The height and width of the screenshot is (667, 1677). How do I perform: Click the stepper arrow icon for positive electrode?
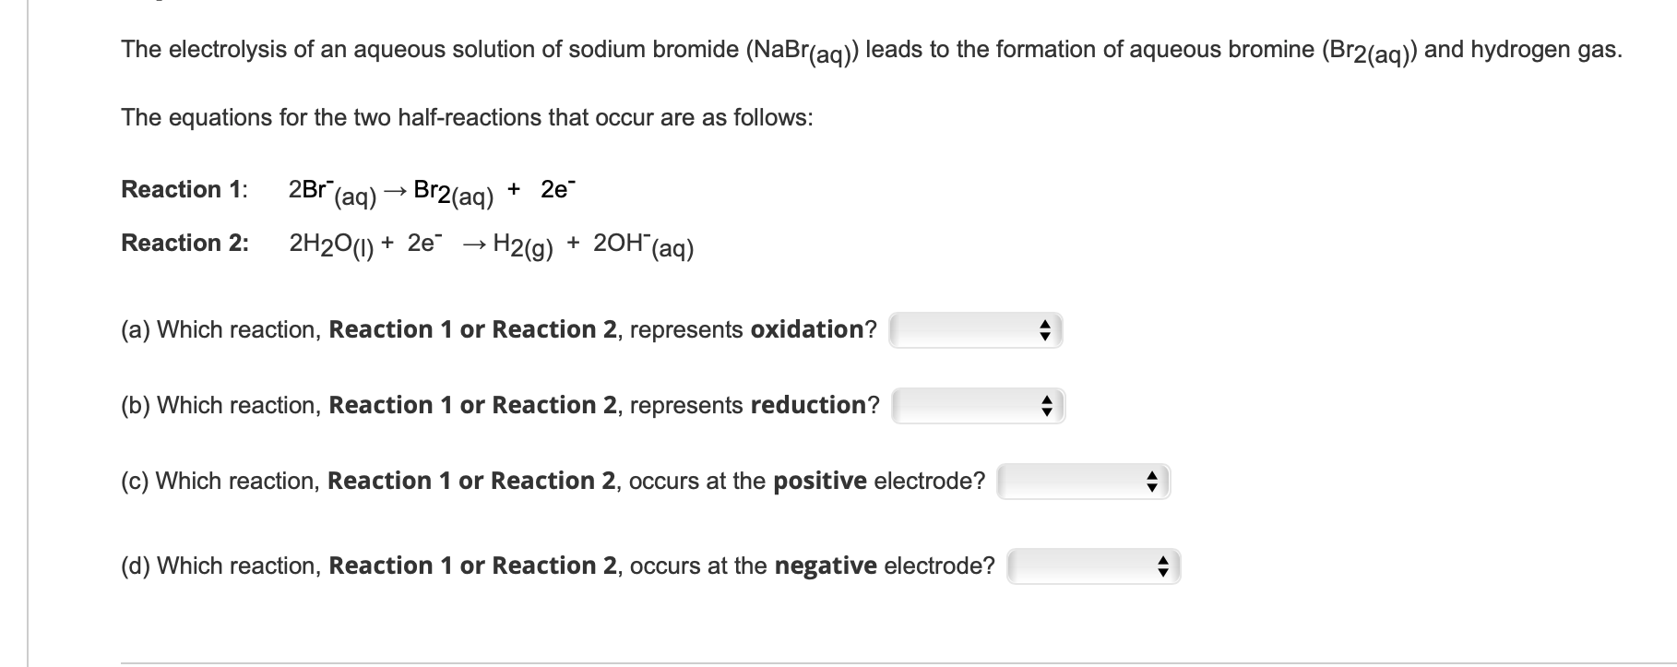[x=1152, y=482]
